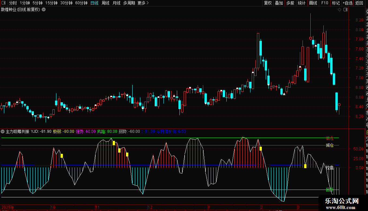
Task: Toggle the left sidebar panel icon
Action: click(4, 3)
